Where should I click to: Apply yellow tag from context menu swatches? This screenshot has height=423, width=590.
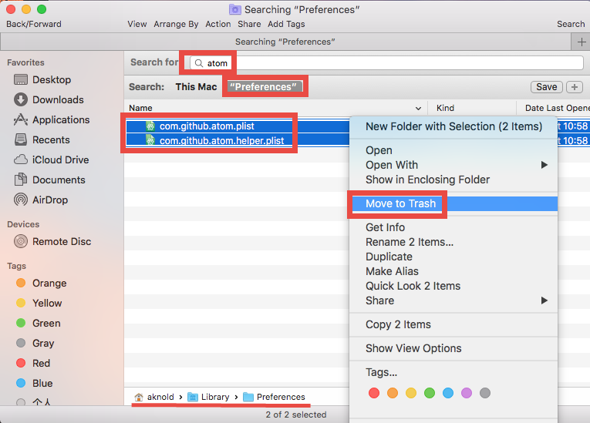click(x=411, y=393)
